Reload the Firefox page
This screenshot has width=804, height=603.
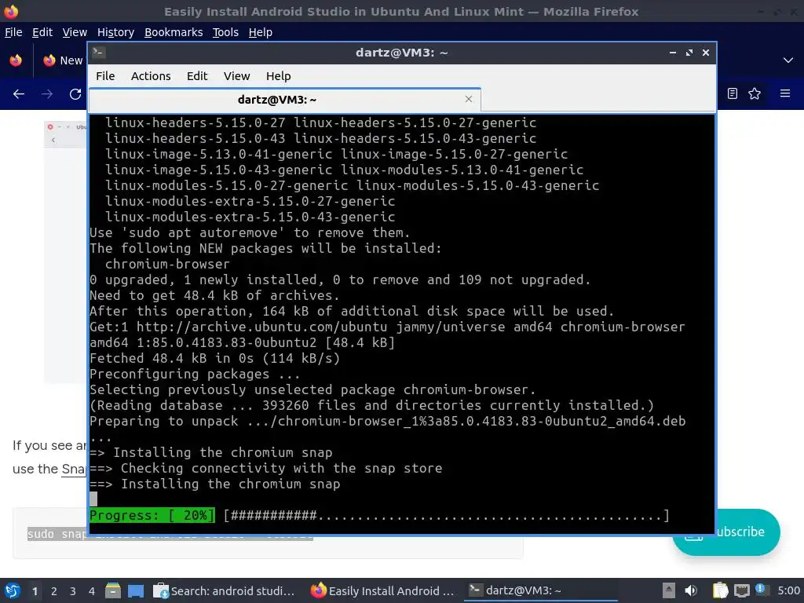(75, 94)
